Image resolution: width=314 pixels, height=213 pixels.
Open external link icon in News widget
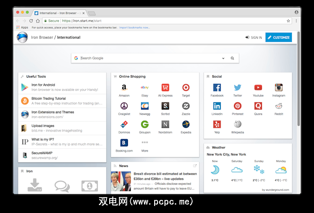(195, 166)
